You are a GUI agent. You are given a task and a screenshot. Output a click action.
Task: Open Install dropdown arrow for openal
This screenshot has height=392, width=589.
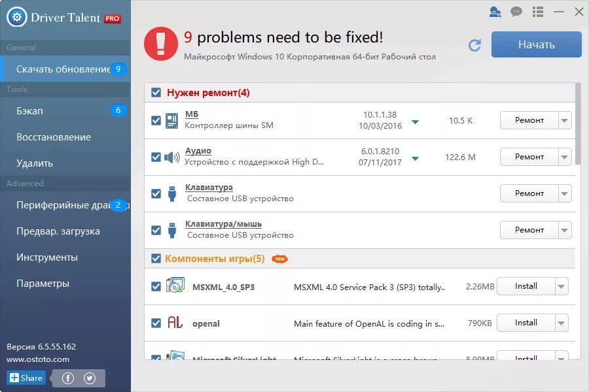[562, 323]
